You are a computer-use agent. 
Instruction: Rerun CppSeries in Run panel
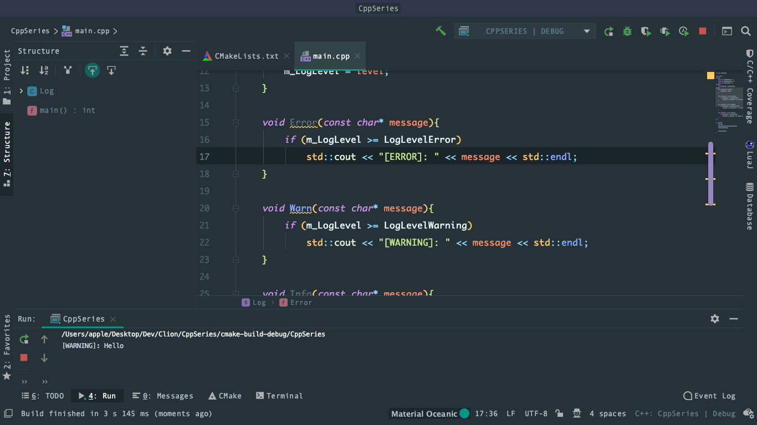click(24, 339)
